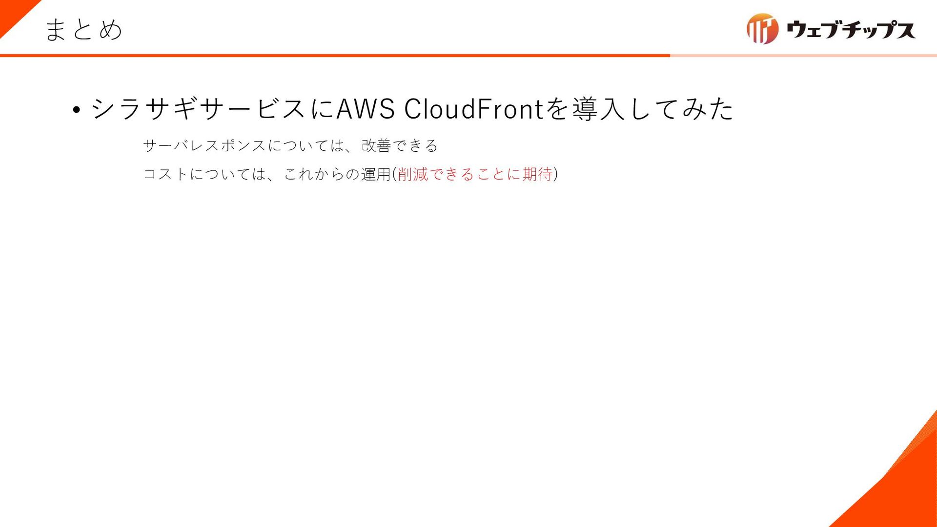Click the orange circular WebChips logo icon
The image size is (937, 527).
pos(763,29)
